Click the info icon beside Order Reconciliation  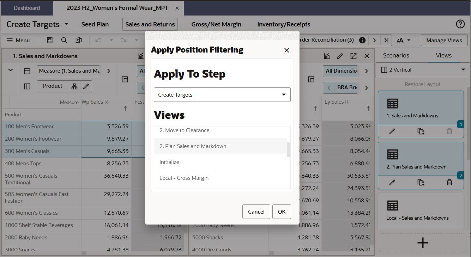pos(362,40)
